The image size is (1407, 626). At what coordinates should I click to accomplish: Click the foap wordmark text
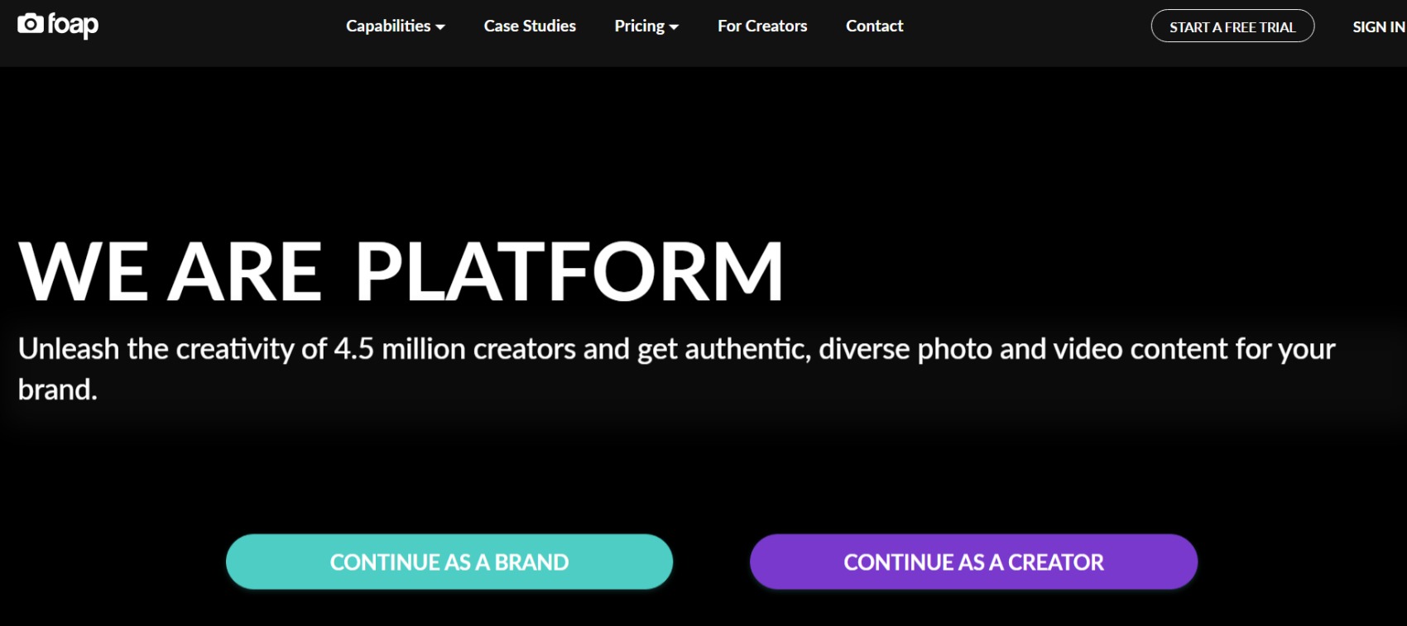pos(73,25)
